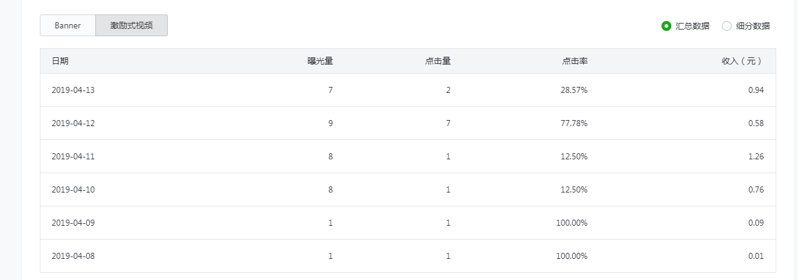Select the 2019-04-13 date row
The height and width of the screenshot is (280, 798).
coord(73,90)
